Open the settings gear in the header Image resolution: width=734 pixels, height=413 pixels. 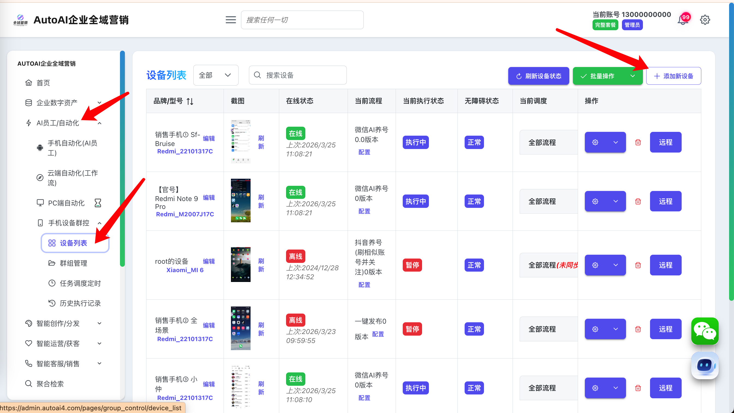pos(705,20)
